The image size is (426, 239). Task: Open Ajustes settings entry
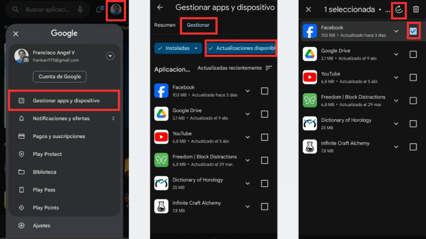(64, 225)
